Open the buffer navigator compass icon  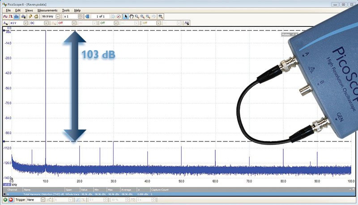click(x=119, y=16)
